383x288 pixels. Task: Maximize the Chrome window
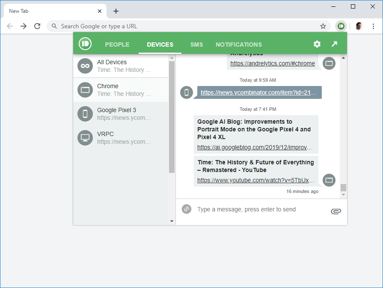click(x=353, y=6)
